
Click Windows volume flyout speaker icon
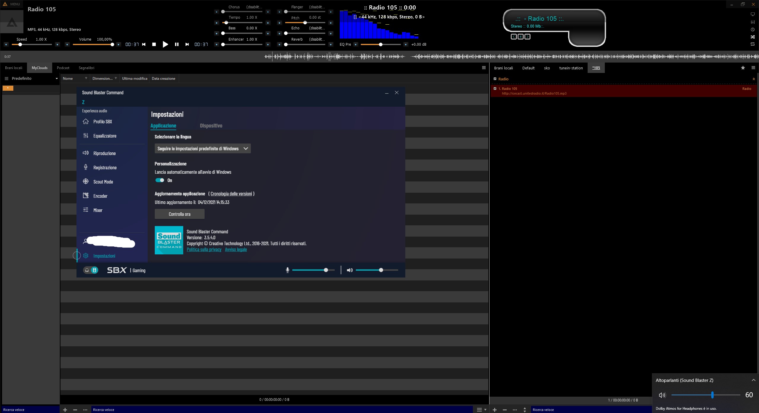662,395
